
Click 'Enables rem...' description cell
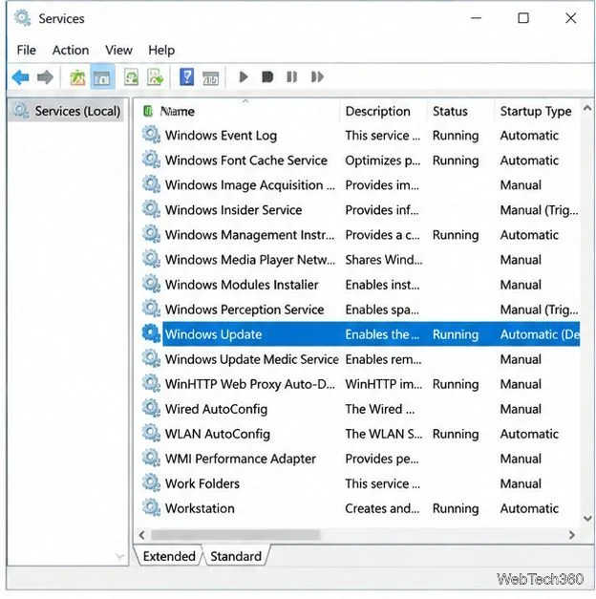pyautogui.click(x=384, y=359)
